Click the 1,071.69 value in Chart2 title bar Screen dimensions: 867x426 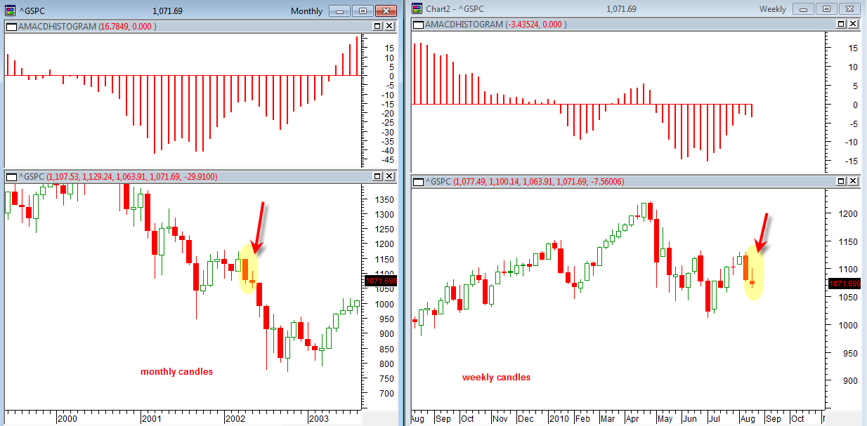[621, 9]
